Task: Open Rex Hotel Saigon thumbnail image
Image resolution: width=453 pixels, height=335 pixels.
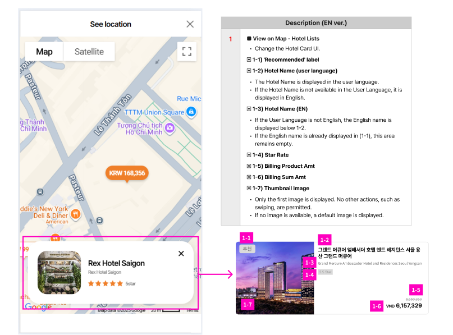Action: point(60,272)
